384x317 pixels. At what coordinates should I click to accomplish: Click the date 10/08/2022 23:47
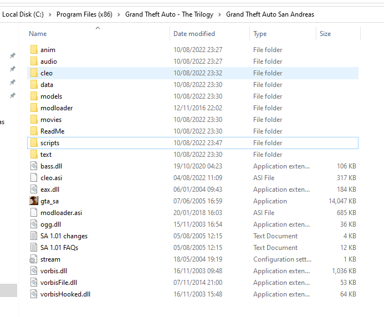pyautogui.click(x=198, y=143)
